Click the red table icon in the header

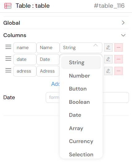8,6
